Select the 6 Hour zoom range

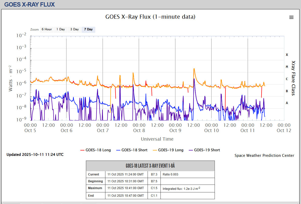pyautogui.click(x=47, y=29)
